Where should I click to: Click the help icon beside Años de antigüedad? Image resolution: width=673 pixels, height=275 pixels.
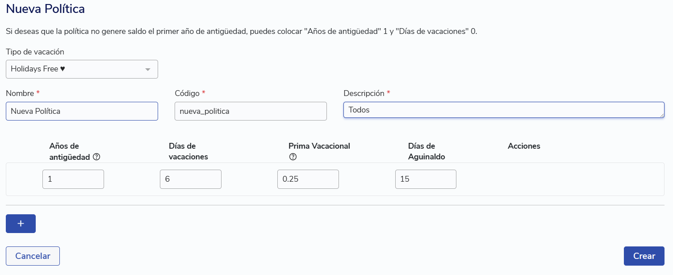96,157
